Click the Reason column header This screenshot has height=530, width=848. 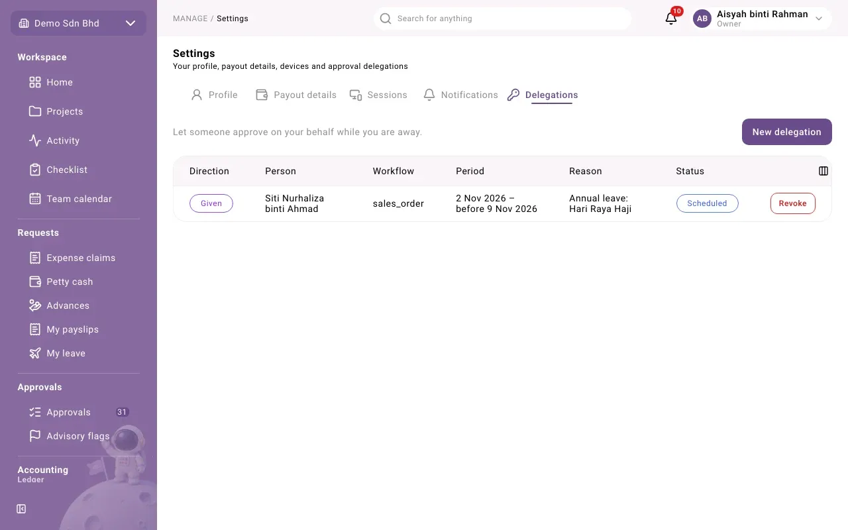point(586,171)
